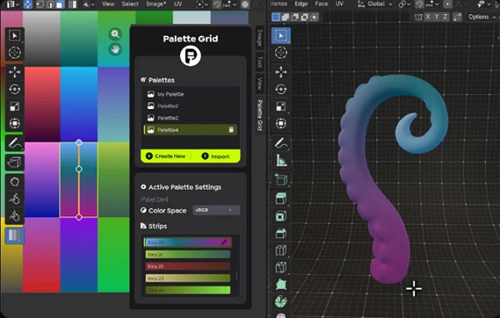The height and width of the screenshot is (318, 500).
Task: Toggle UV island select mode
Action: pos(72,4)
